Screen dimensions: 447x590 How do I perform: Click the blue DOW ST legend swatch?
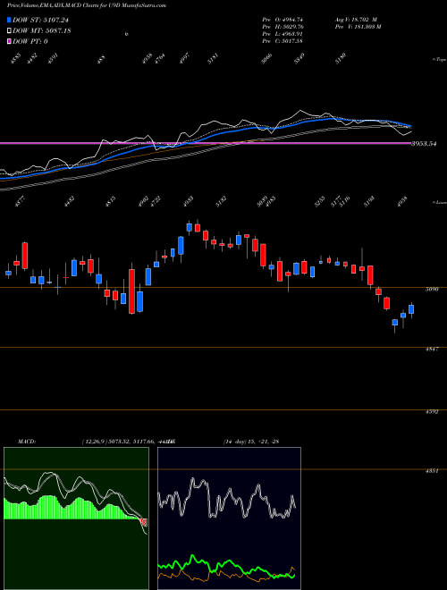(10, 20)
